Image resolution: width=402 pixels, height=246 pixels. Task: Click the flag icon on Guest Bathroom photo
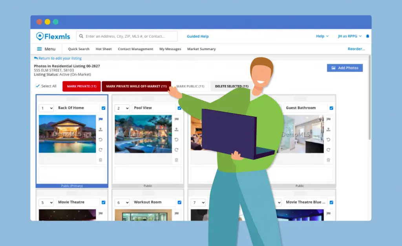[328, 119]
